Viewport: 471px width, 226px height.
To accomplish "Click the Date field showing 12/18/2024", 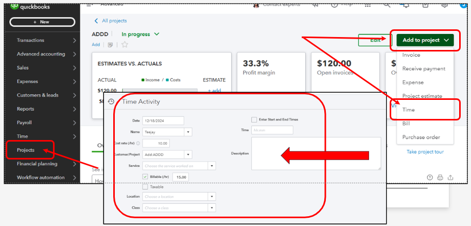I will pyautogui.click(x=163, y=120).
